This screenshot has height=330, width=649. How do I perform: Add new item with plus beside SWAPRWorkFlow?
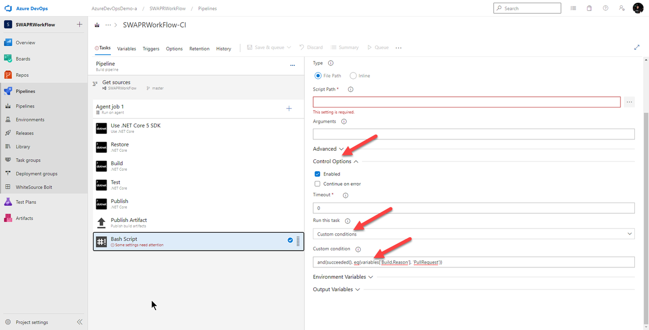click(80, 25)
